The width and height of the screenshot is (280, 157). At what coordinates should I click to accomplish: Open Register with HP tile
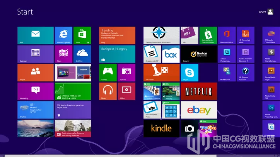[152, 54]
